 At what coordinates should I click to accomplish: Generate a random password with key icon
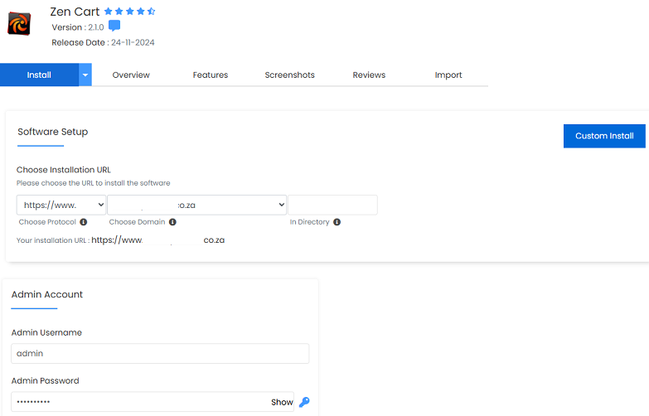point(304,402)
